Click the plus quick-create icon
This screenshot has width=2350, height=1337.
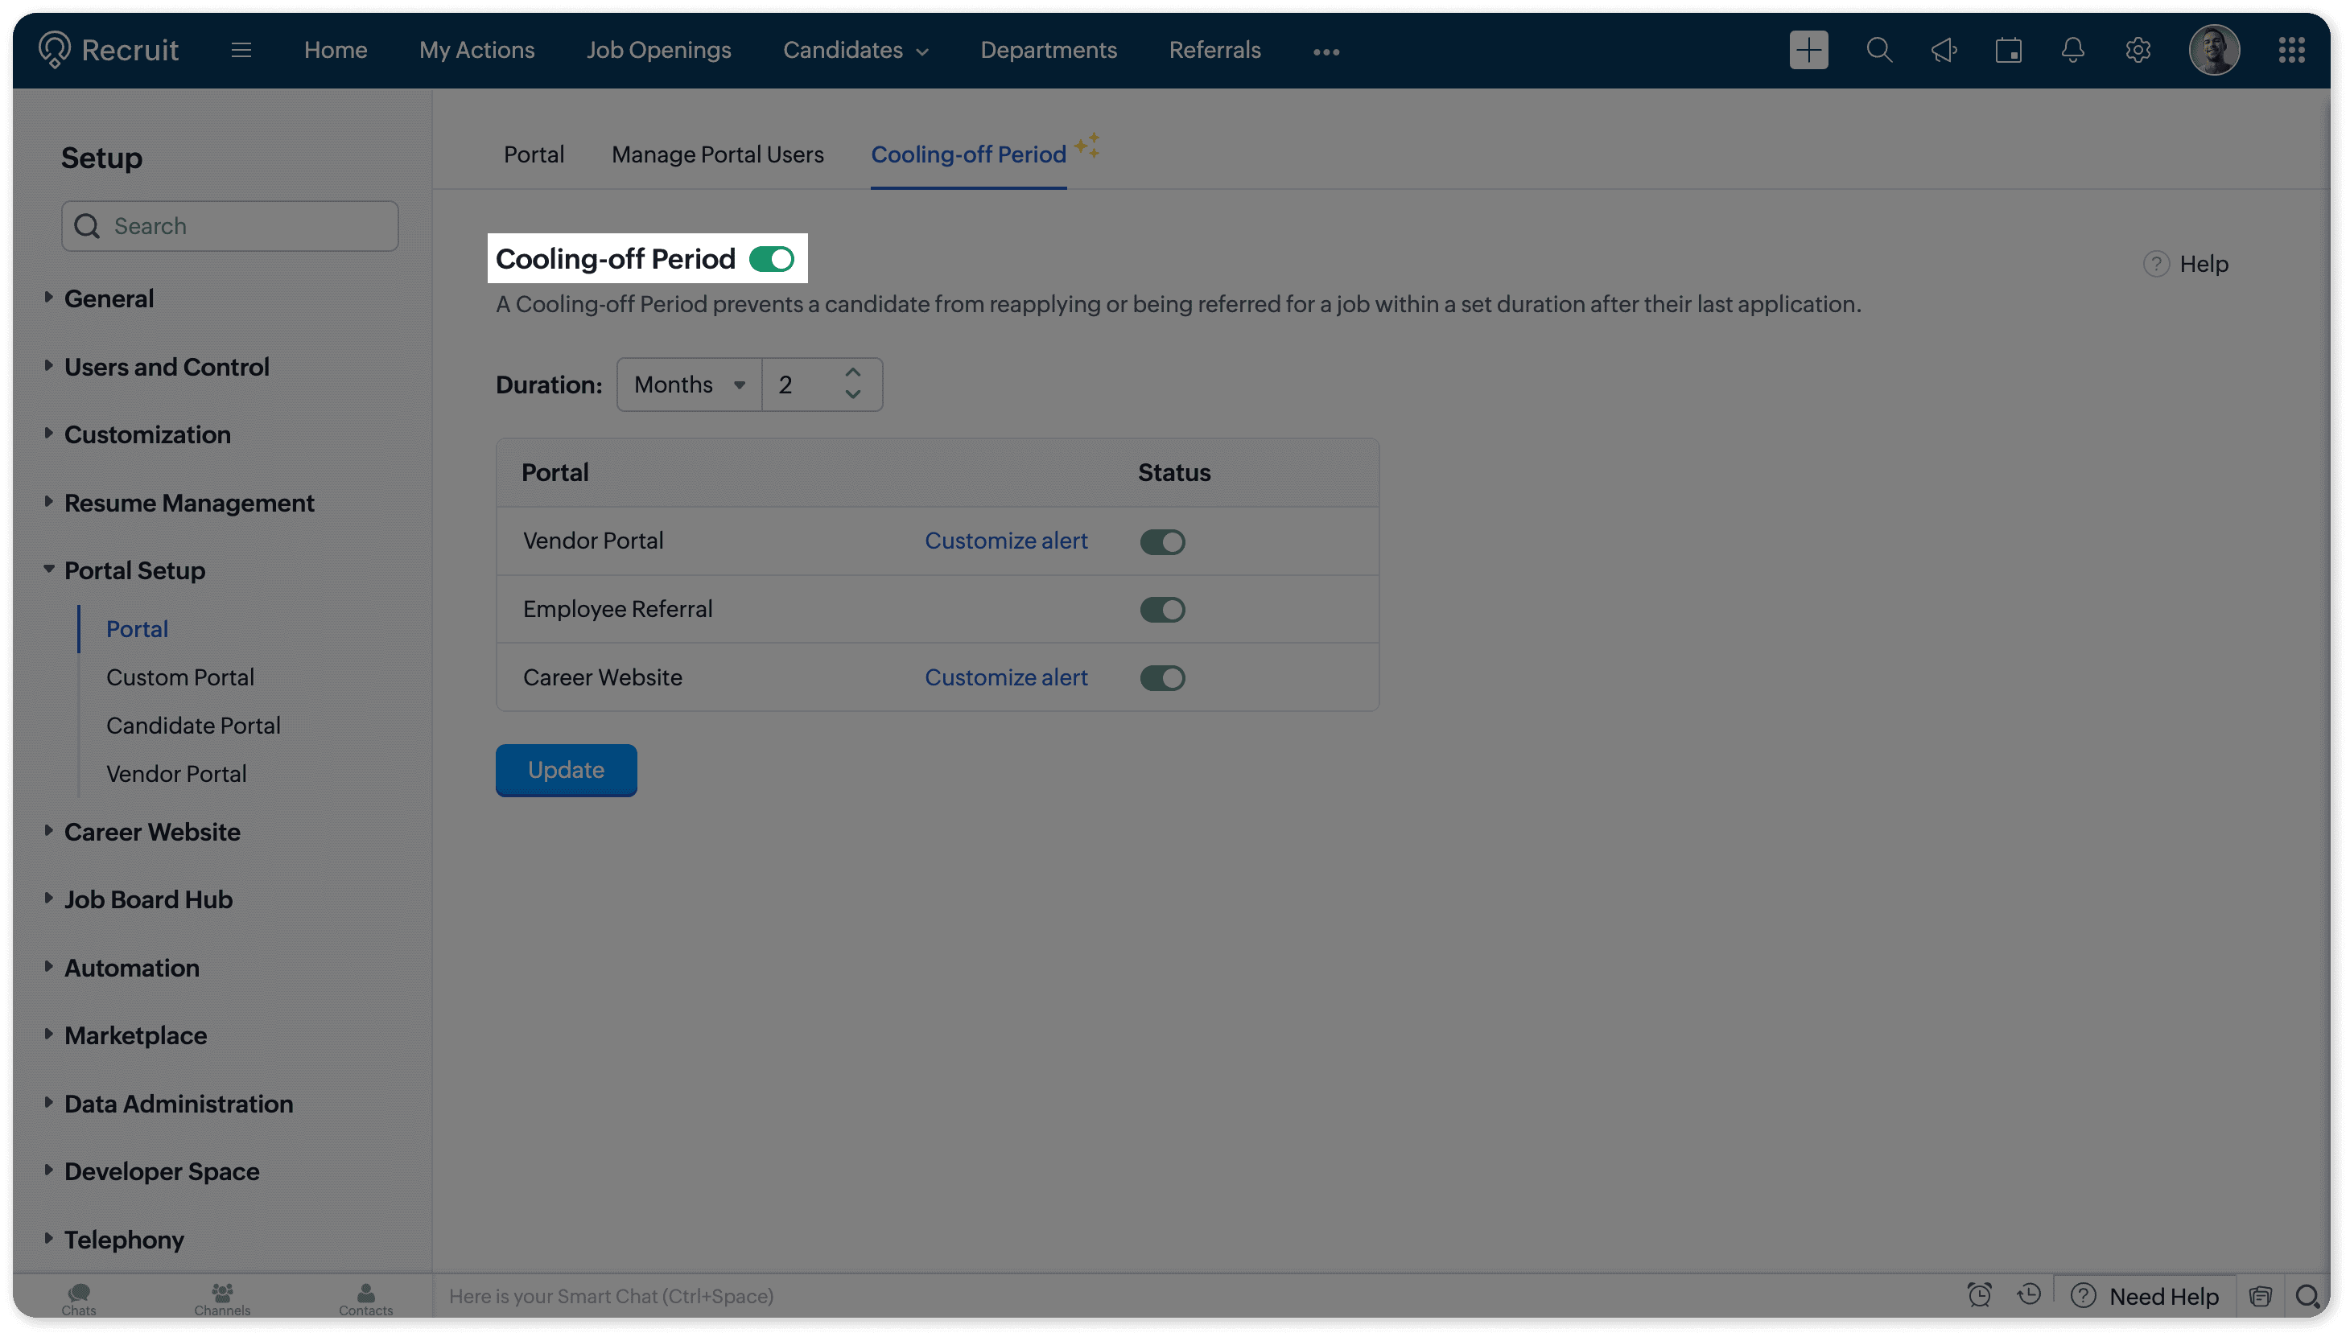(1808, 51)
